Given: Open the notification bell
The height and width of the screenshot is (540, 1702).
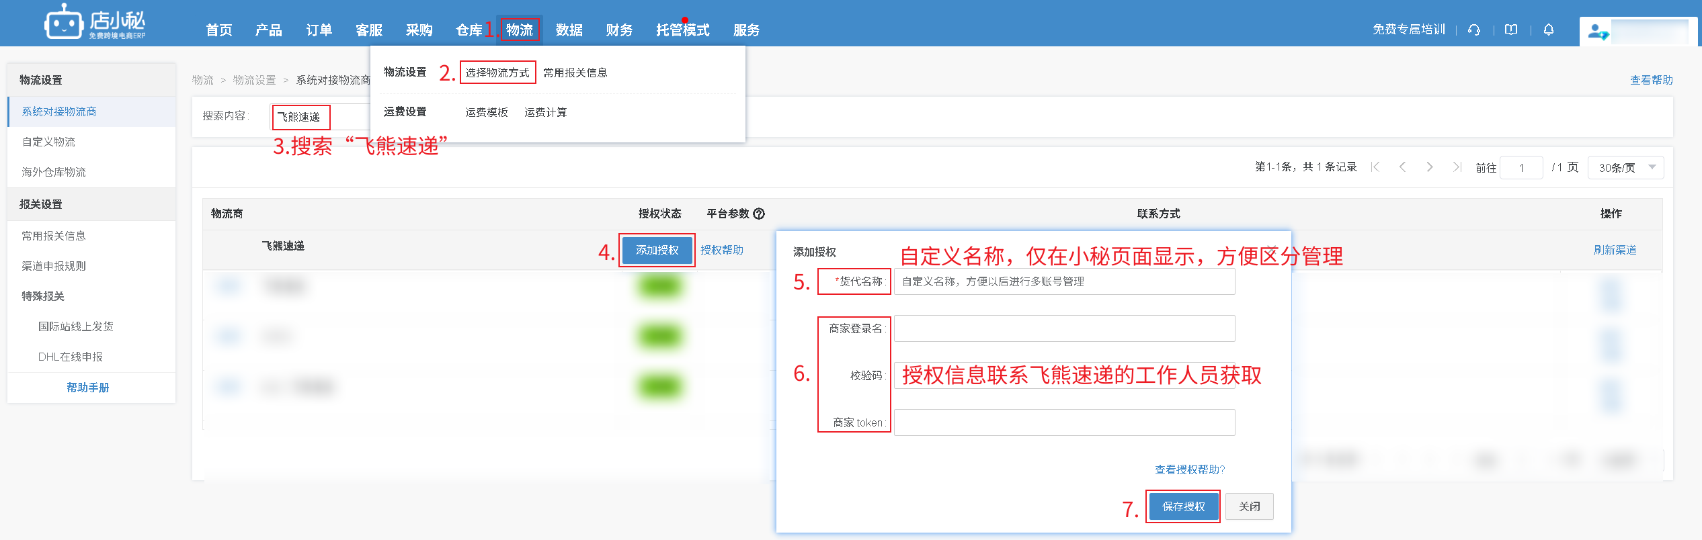Looking at the screenshot, I should pos(1549,30).
